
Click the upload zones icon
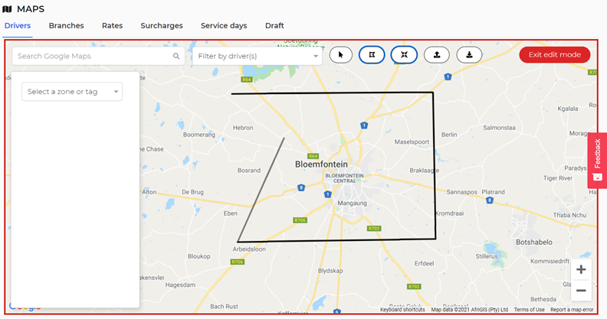click(437, 55)
